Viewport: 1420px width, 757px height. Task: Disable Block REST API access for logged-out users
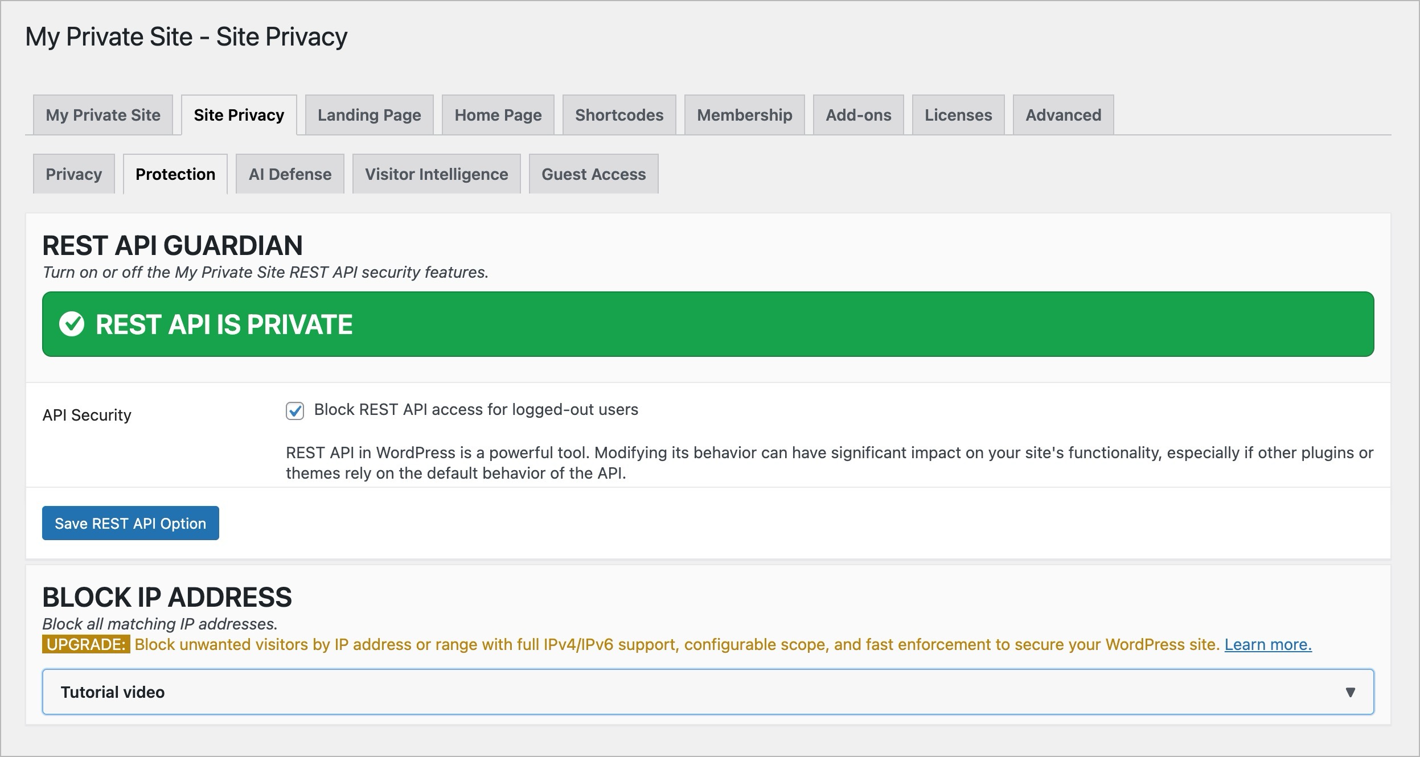click(x=294, y=409)
